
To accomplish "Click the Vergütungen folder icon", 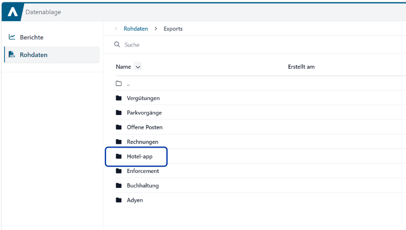I will pos(119,98).
